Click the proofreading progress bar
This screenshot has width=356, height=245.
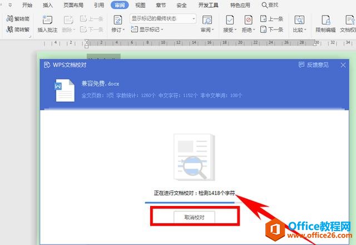click(193, 202)
